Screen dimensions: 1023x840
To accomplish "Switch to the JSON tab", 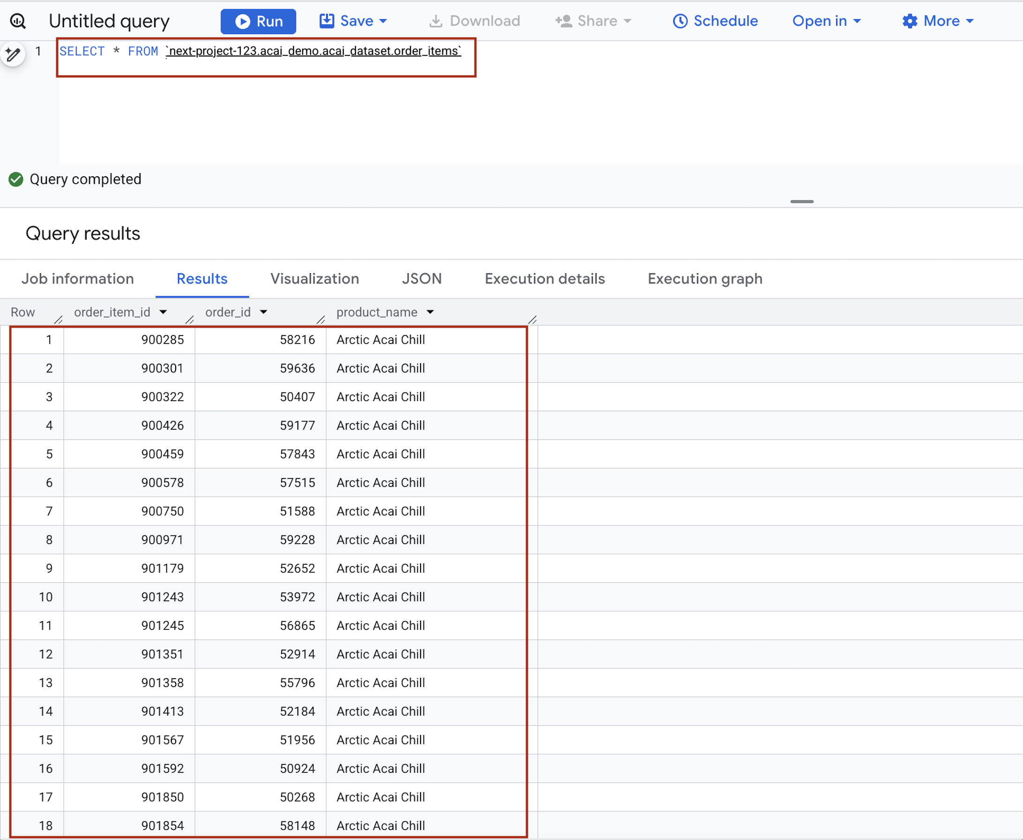I will pos(422,279).
